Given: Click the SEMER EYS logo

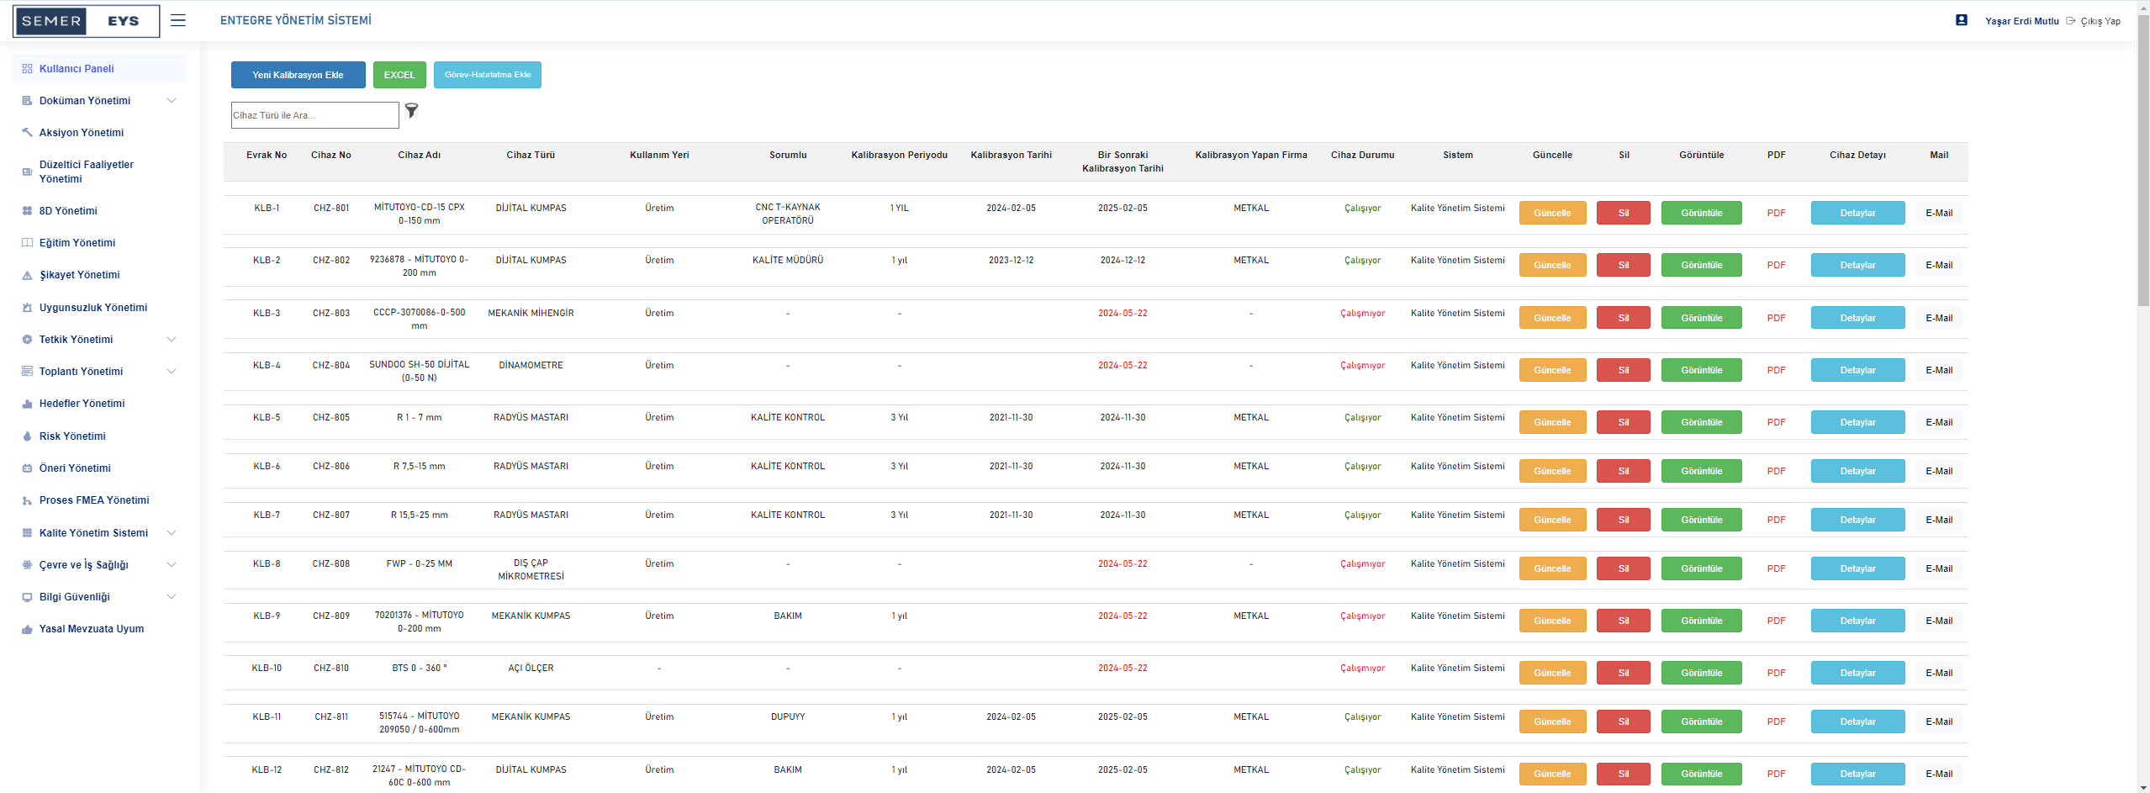Looking at the screenshot, I should click(x=86, y=21).
